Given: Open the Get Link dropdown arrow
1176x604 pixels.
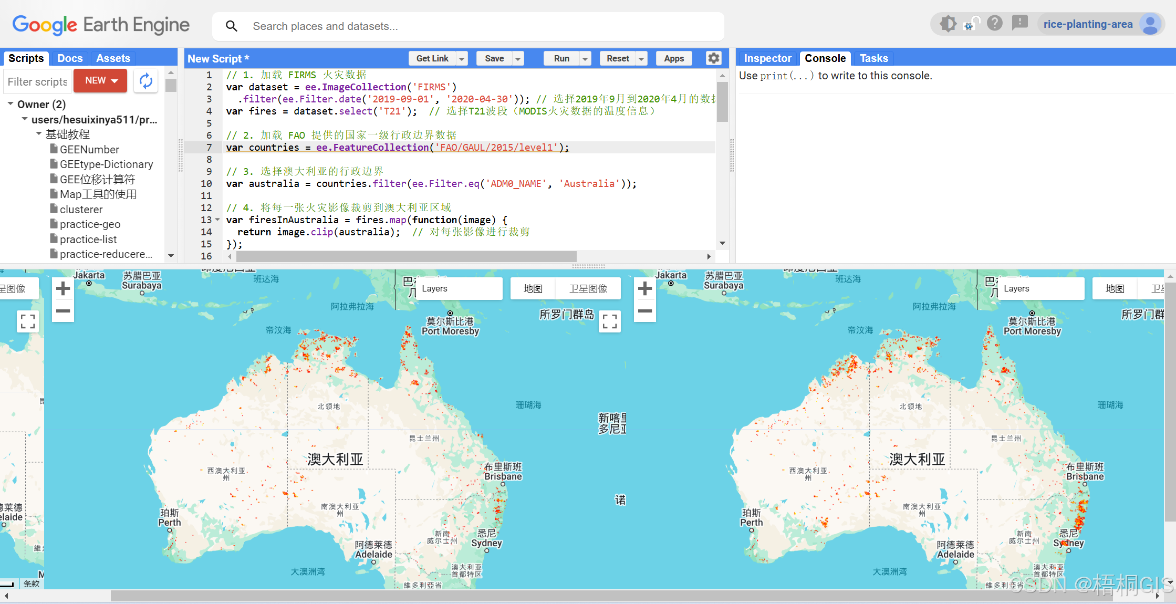Looking at the screenshot, I should (462, 59).
